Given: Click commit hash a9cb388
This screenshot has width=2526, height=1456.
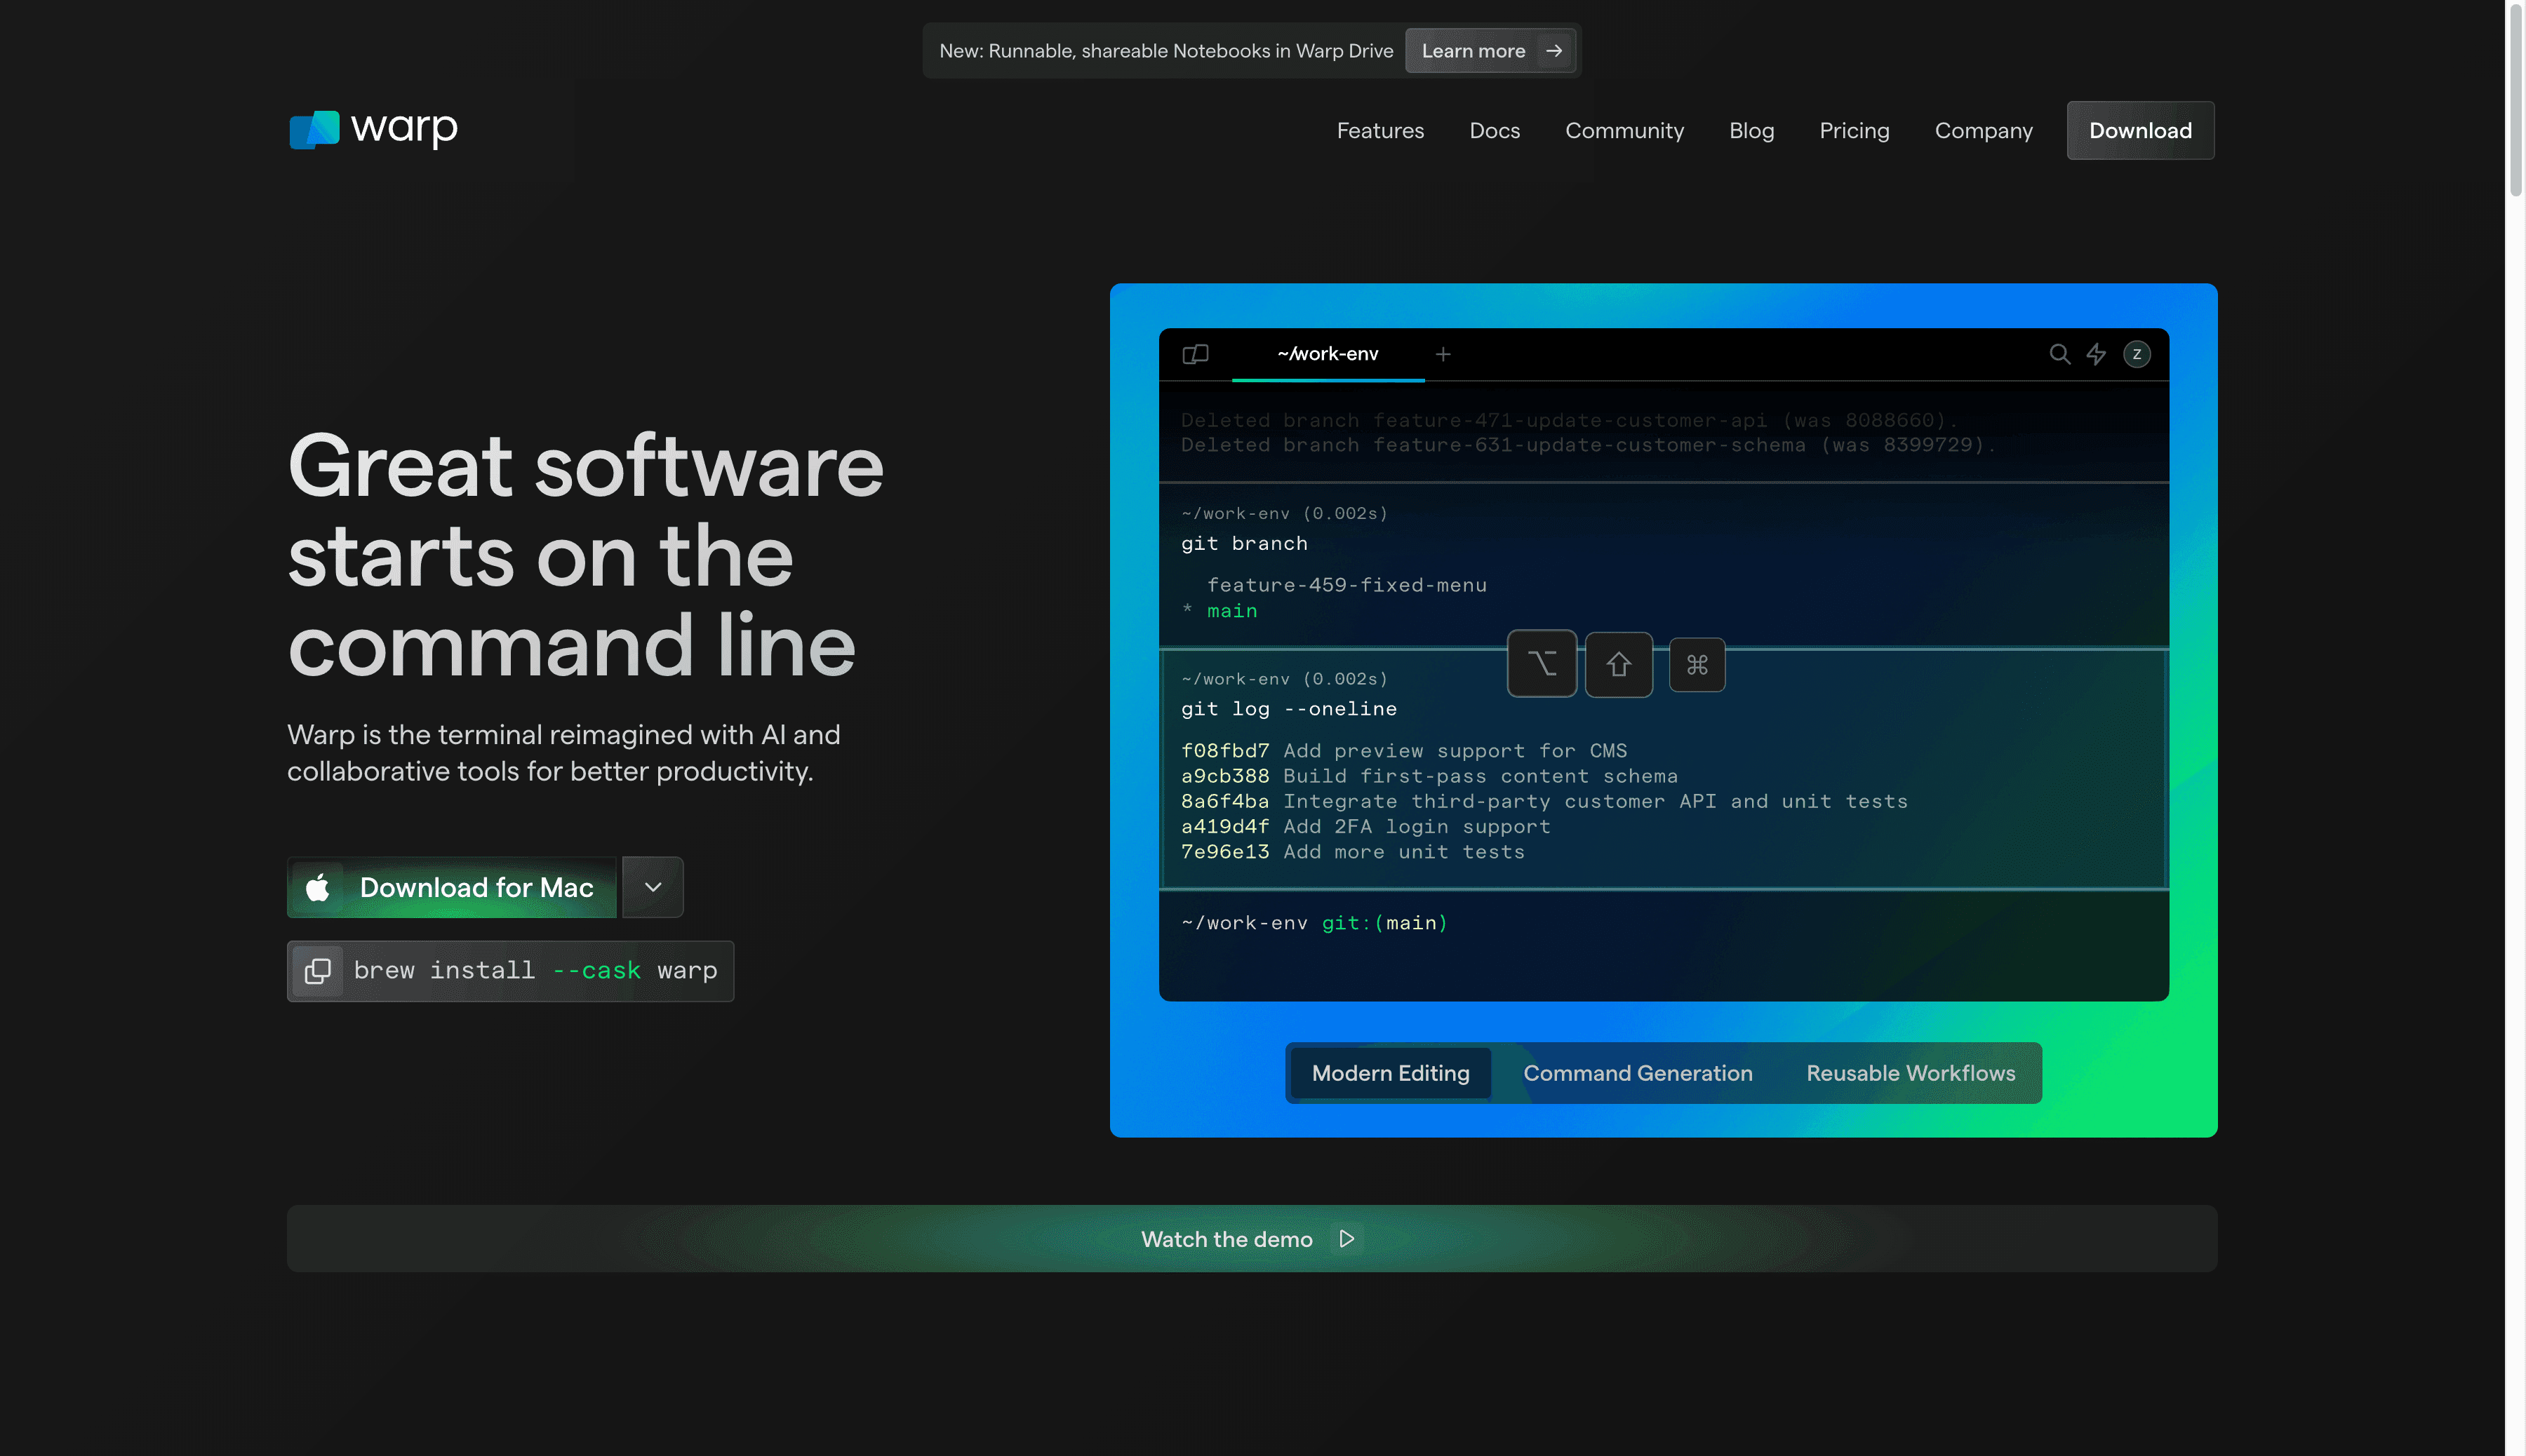Looking at the screenshot, I should [x=1224, y=775].
